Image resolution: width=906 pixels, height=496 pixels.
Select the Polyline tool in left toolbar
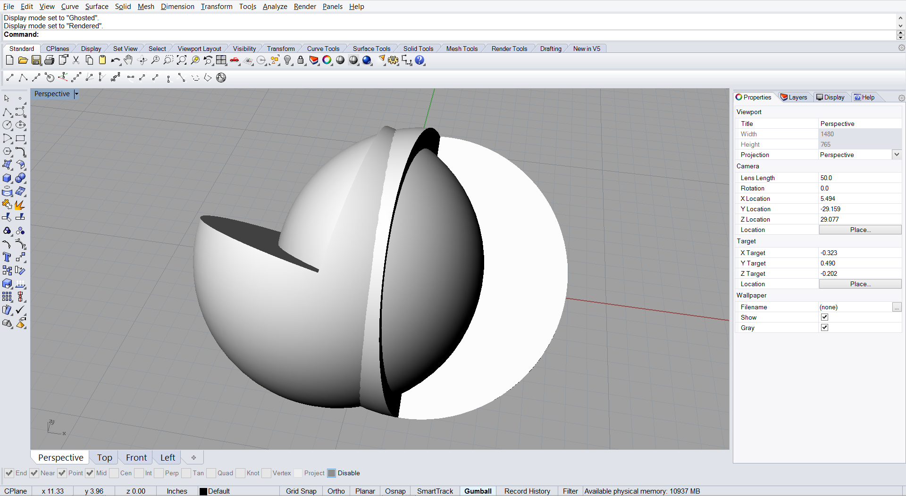coord(7,112)
